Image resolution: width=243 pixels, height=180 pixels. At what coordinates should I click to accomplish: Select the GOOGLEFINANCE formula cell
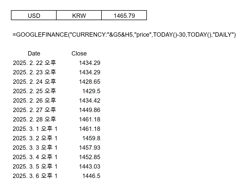124,35
